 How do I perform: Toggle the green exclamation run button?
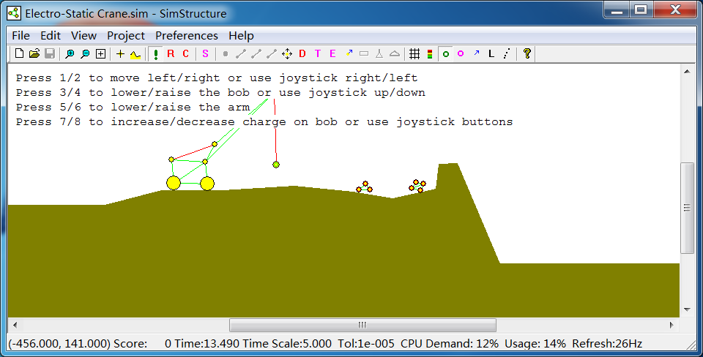tap(156, 53)
